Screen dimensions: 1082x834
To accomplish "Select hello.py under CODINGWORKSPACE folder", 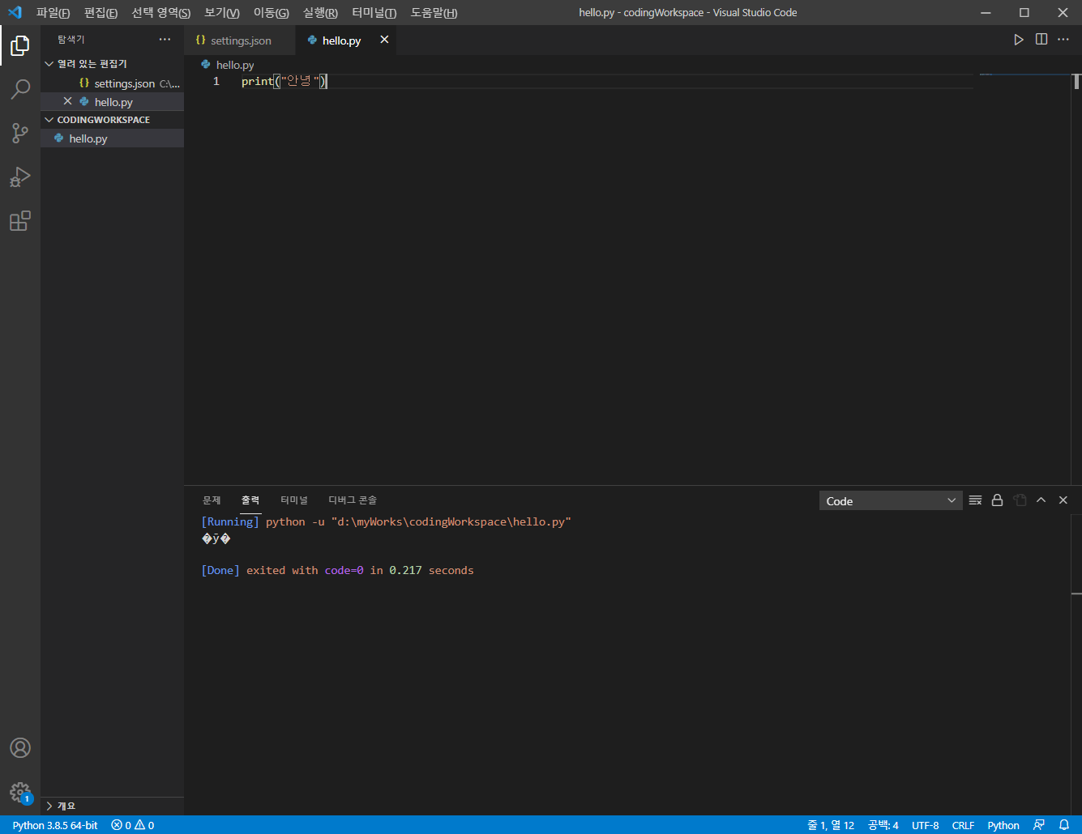I will [113, 138].
